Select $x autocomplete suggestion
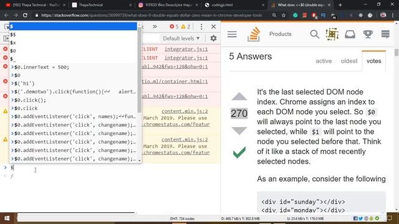This screenshot has height=224, width=399. coord(74,43)
